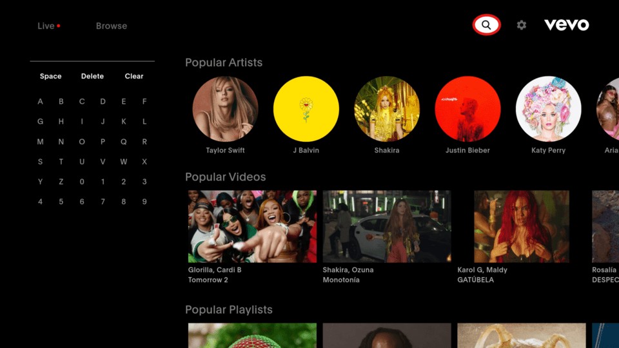Play Shakira, Ozuna Monotonía video
This screenshot has height=348, width=619.
point(387,226)
